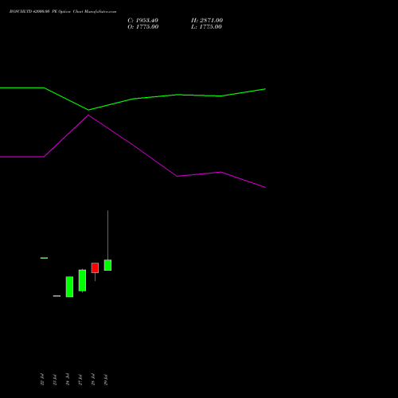Select the green candle with the long upper wick
This screenshot has width=398, height=398.
[107, 265]
